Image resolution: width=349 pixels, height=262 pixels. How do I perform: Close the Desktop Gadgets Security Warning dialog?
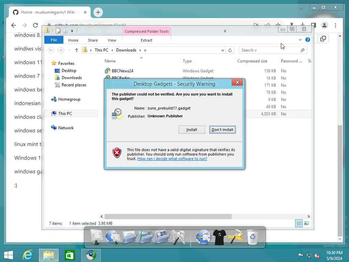click(x=237, y=82)
